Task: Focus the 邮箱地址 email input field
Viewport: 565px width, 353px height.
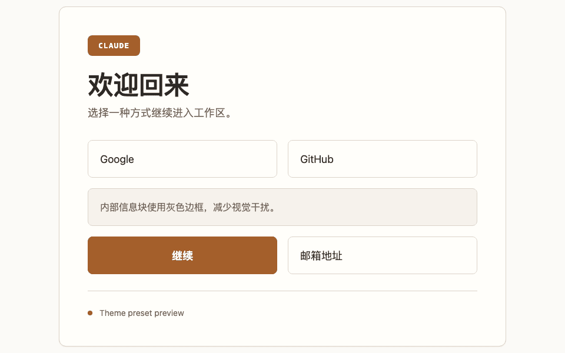Action: coord(383,255)
